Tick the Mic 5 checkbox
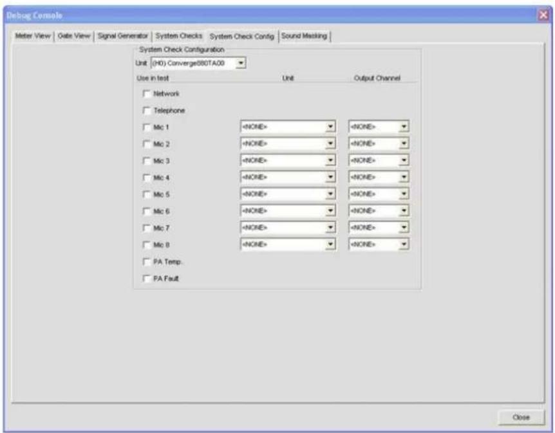This screenshot has height=433, width=555. coord(146,194)
